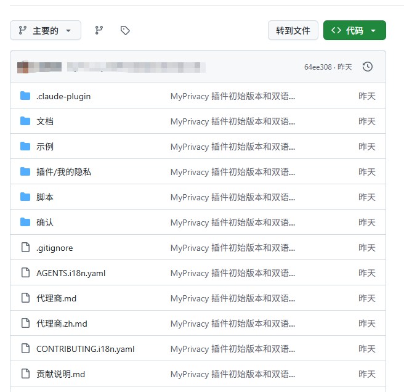
Task: View tags via the tag icon
Action: click(x=125, y=30)
